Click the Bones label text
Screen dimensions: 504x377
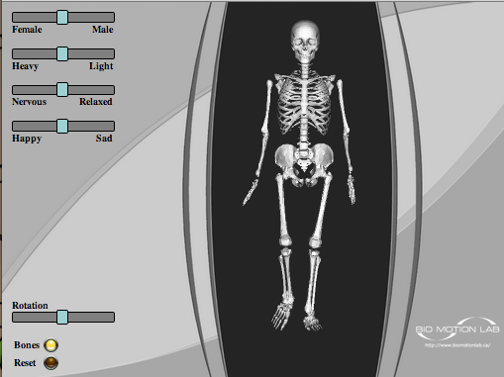27,345
